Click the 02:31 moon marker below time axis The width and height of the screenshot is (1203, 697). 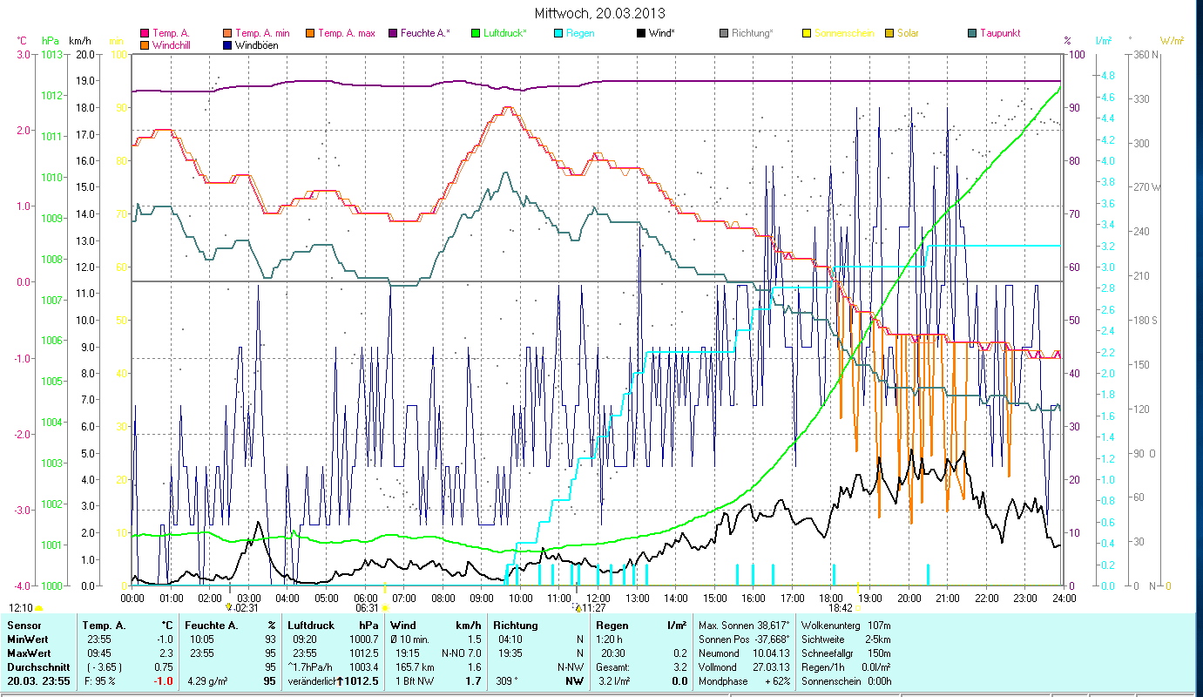tap(242, 608)
